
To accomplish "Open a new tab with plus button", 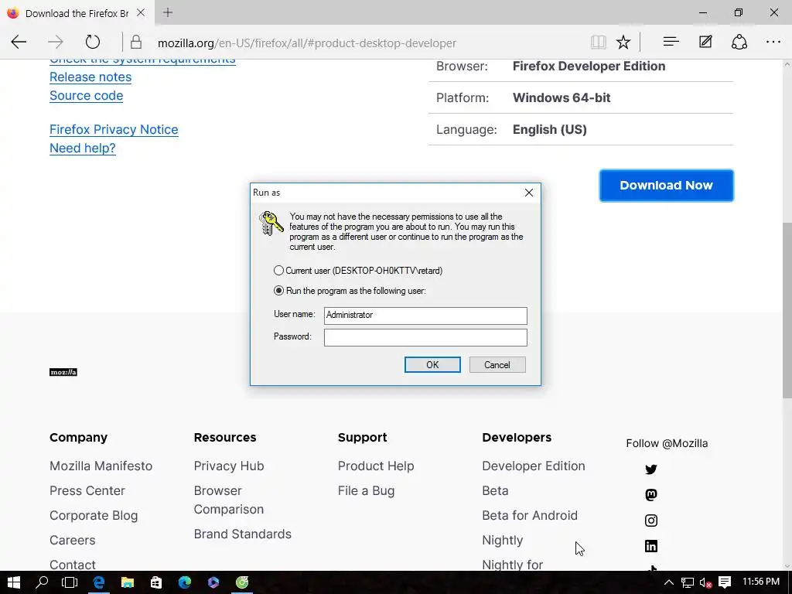I will (x=168, y=12).
